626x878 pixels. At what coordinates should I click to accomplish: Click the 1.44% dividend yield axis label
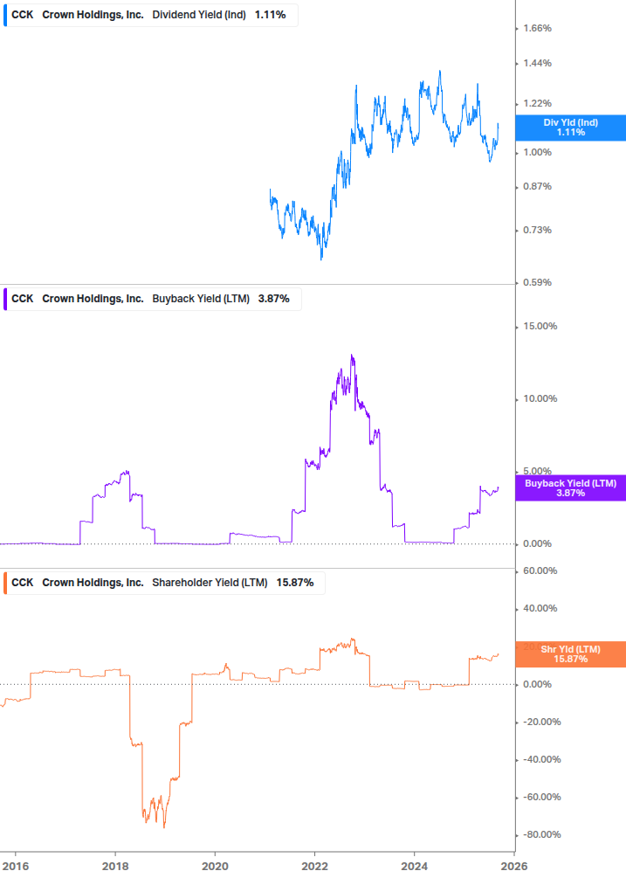point(537,63)
